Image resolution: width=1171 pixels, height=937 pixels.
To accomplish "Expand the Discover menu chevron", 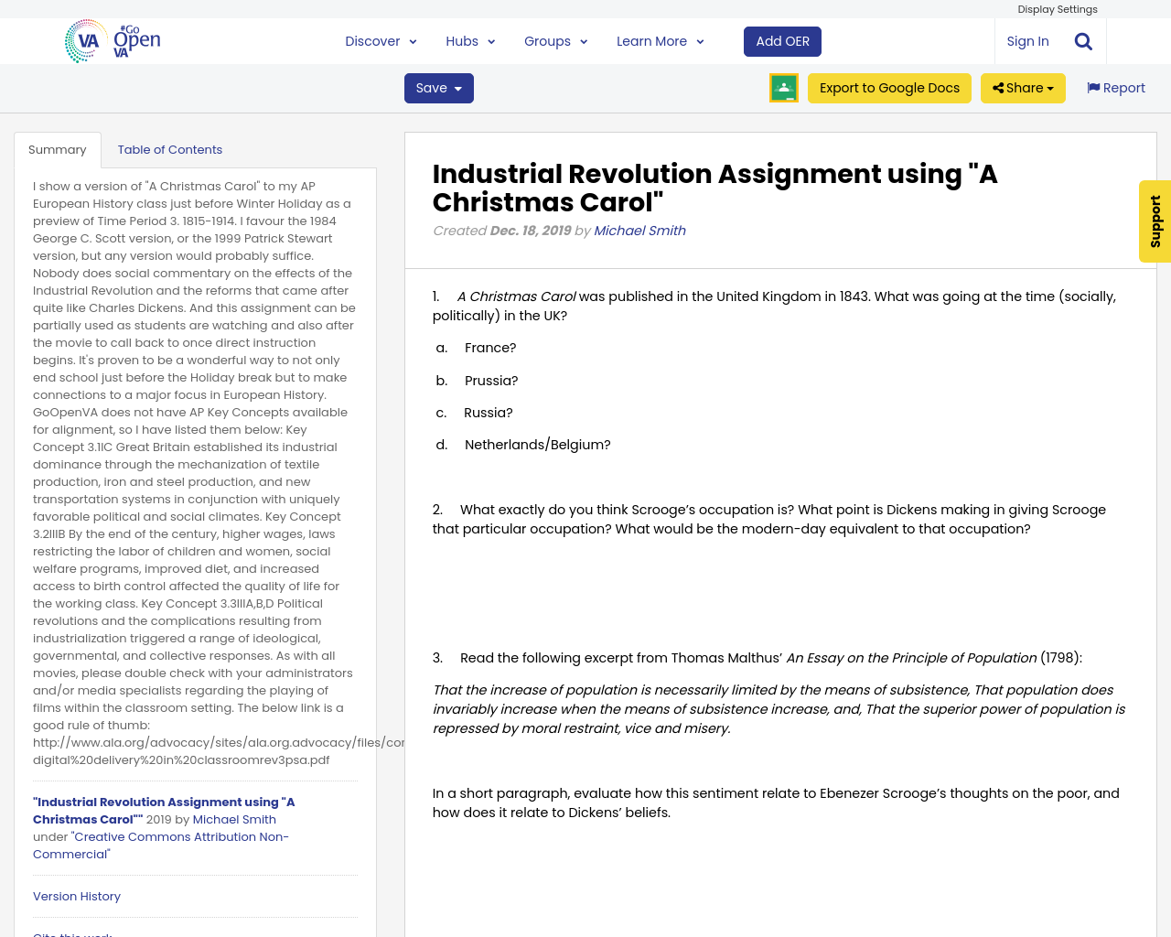I will tap(413, 40).
